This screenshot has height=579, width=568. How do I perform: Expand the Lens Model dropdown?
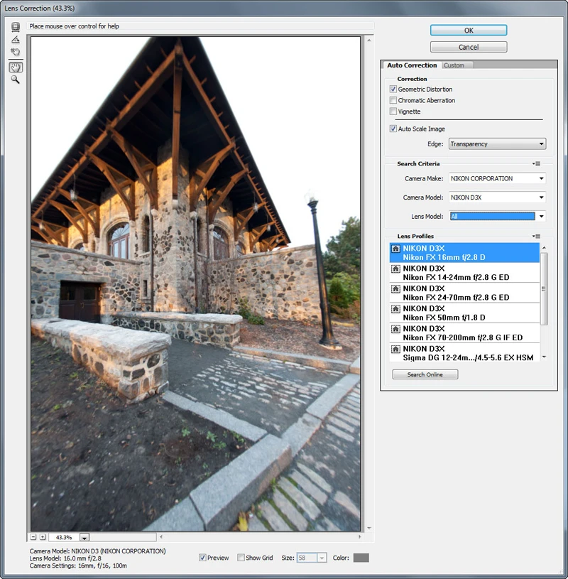[x=541, y=217]
